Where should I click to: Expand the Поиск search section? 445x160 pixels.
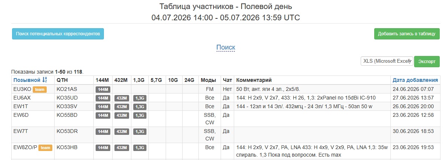(x=226, y=47)
